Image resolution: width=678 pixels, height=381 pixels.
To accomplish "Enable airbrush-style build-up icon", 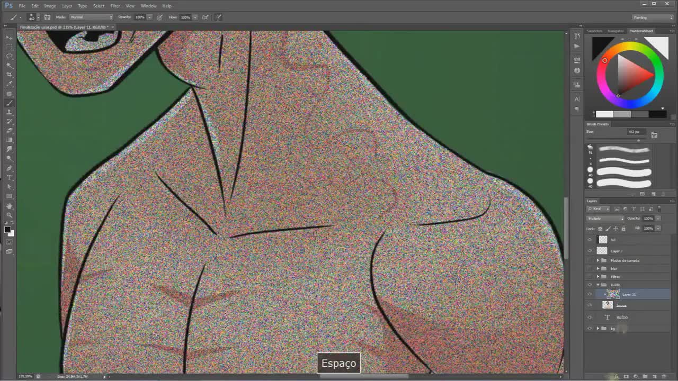I will click(205, 17).
